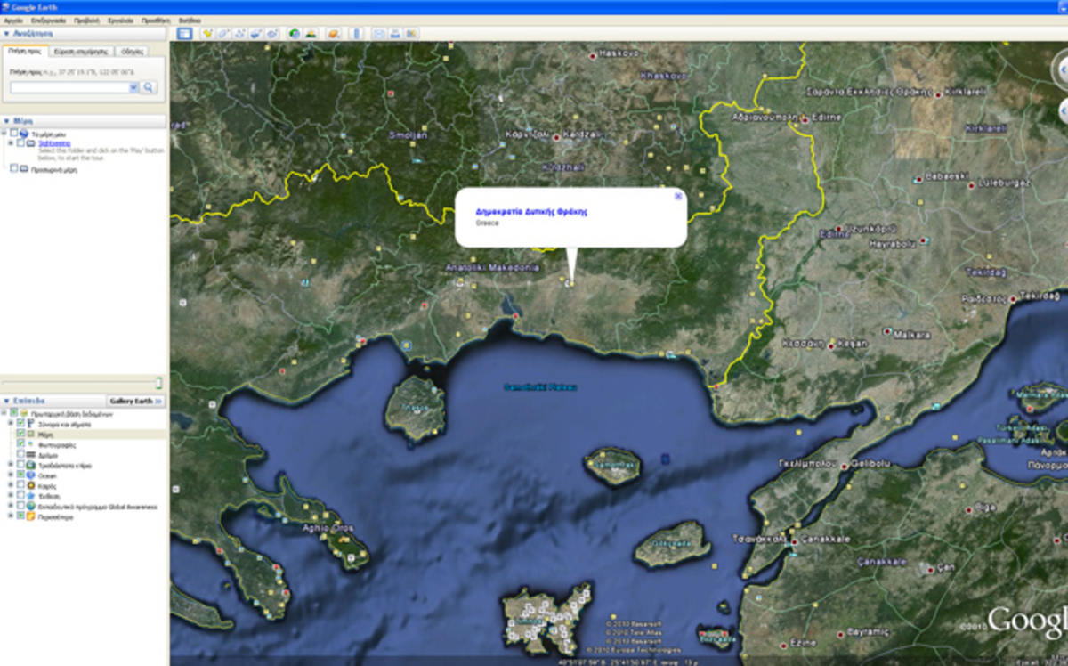
Task: Start the Record a Tour tool
Action: [272, 34]
